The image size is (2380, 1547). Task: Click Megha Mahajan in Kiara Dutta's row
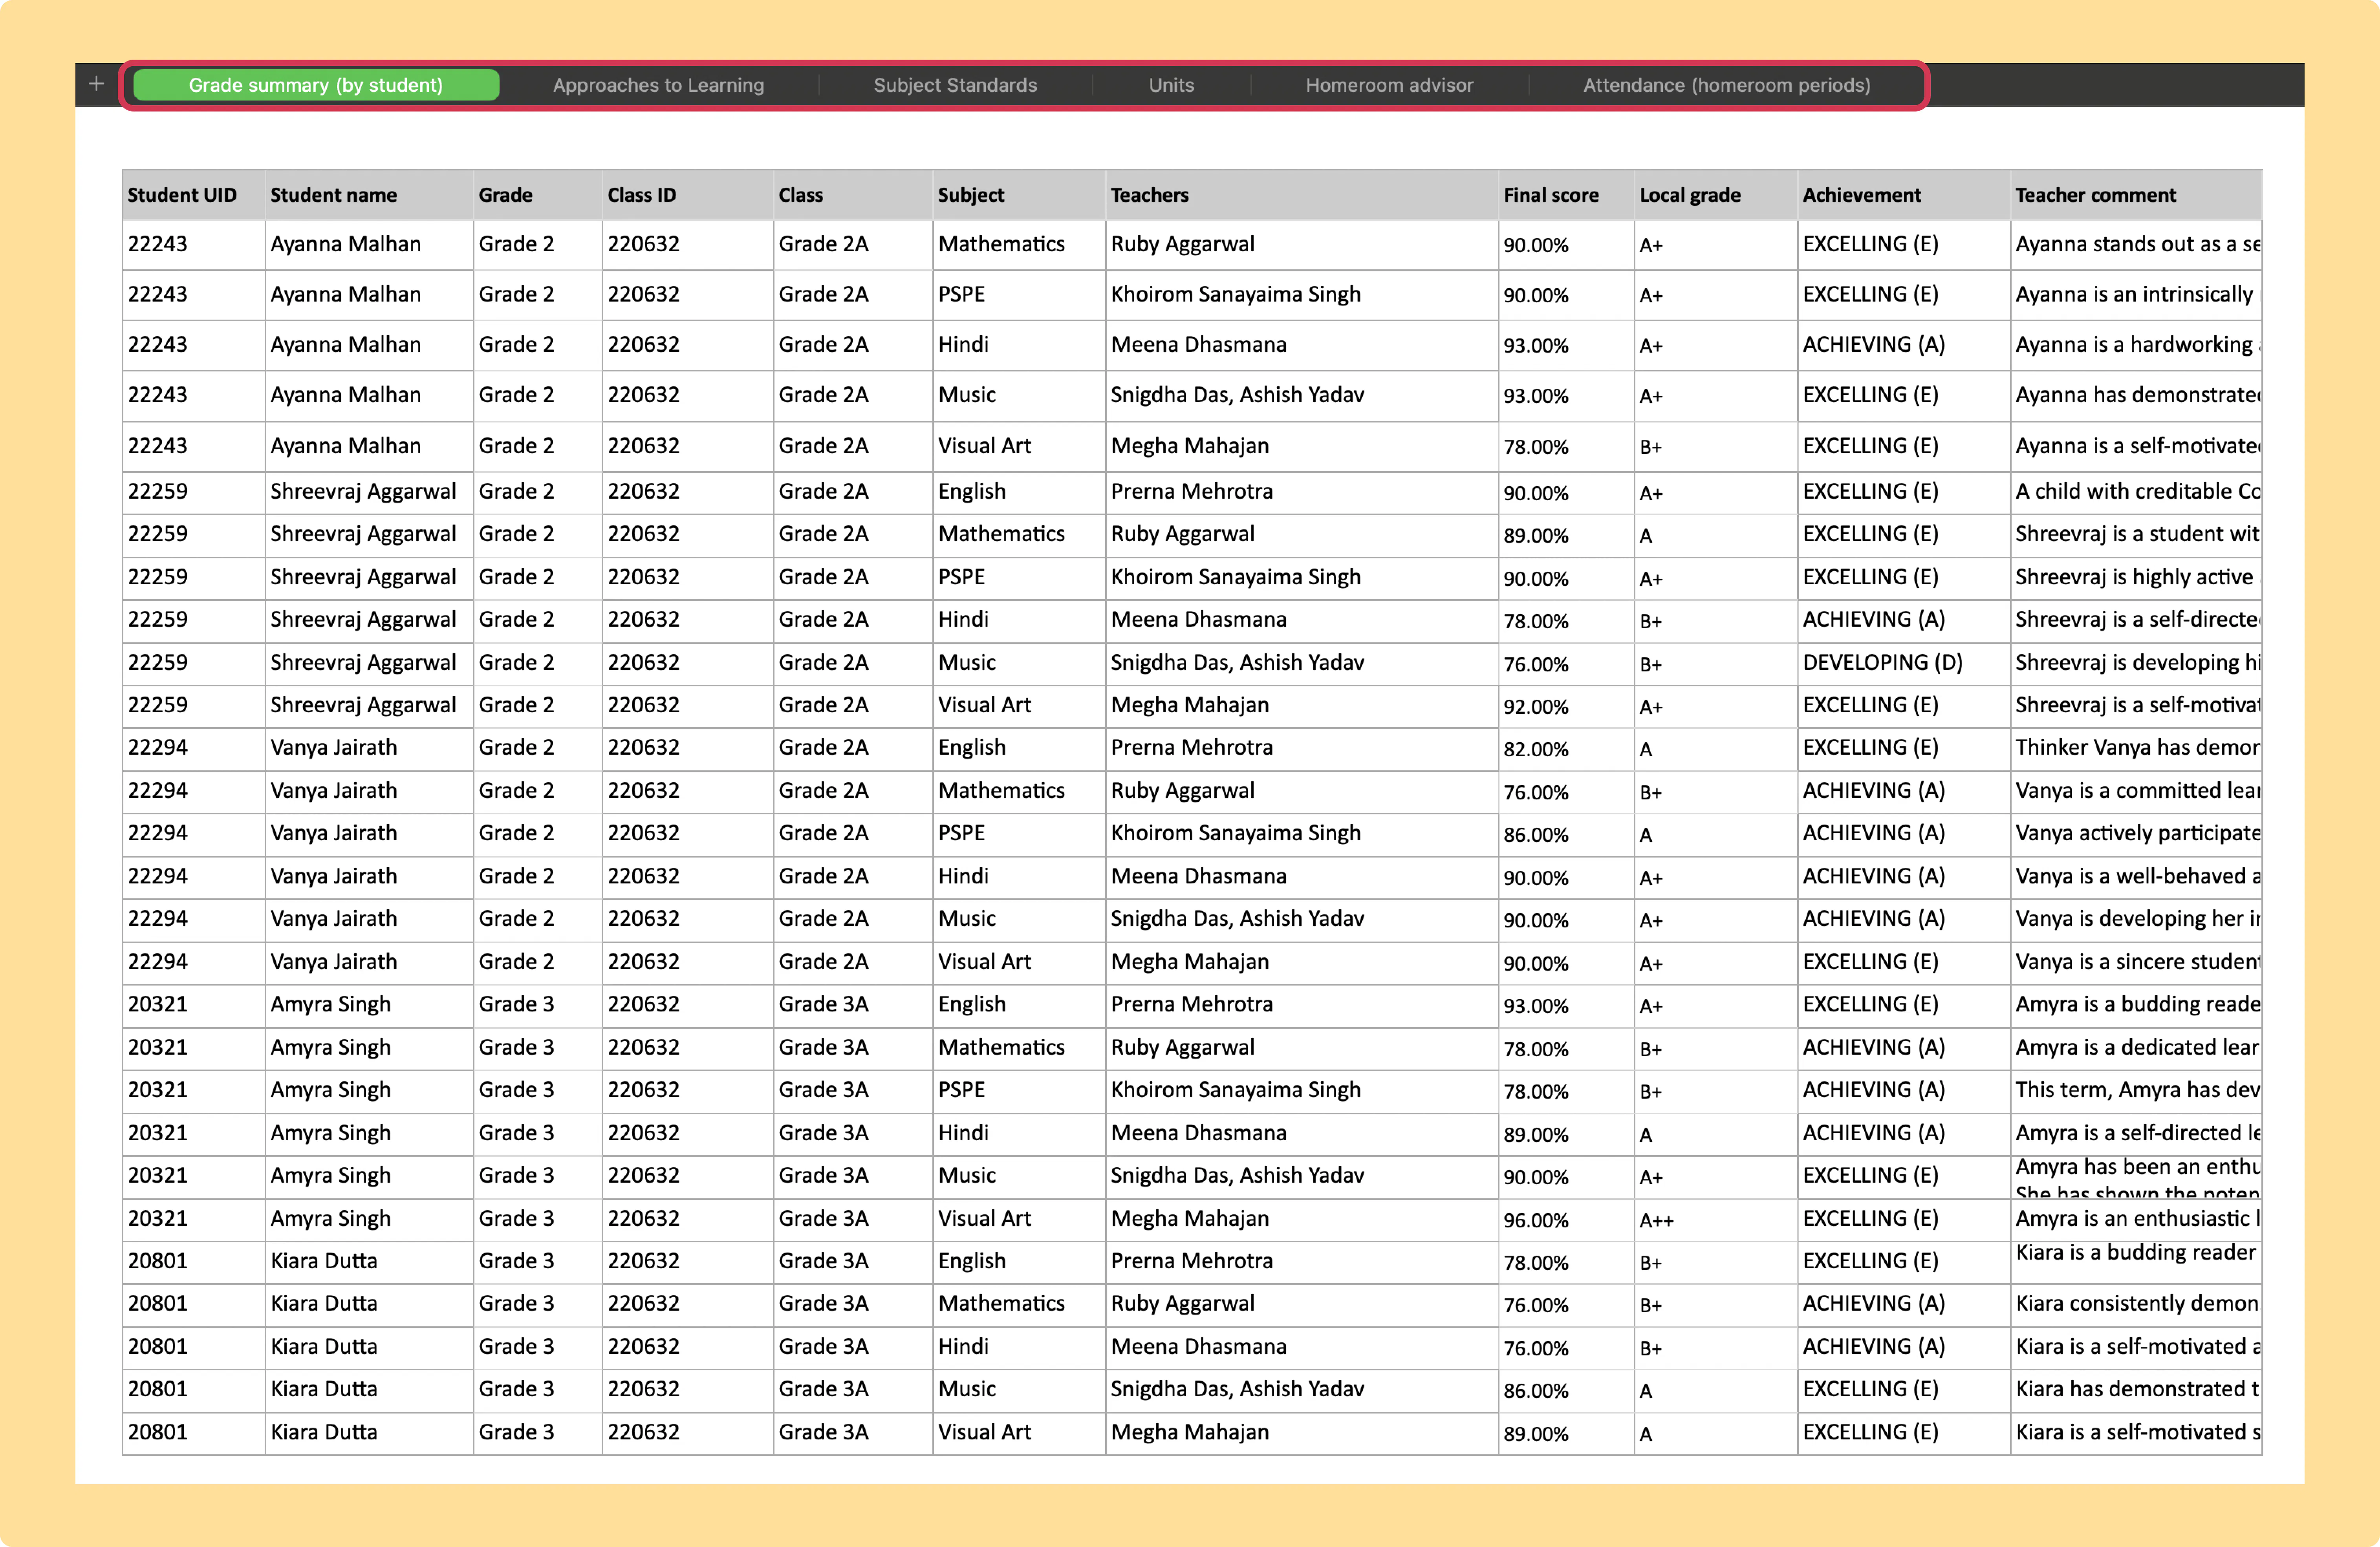pyautogui.click(x=1302, y=1433)
